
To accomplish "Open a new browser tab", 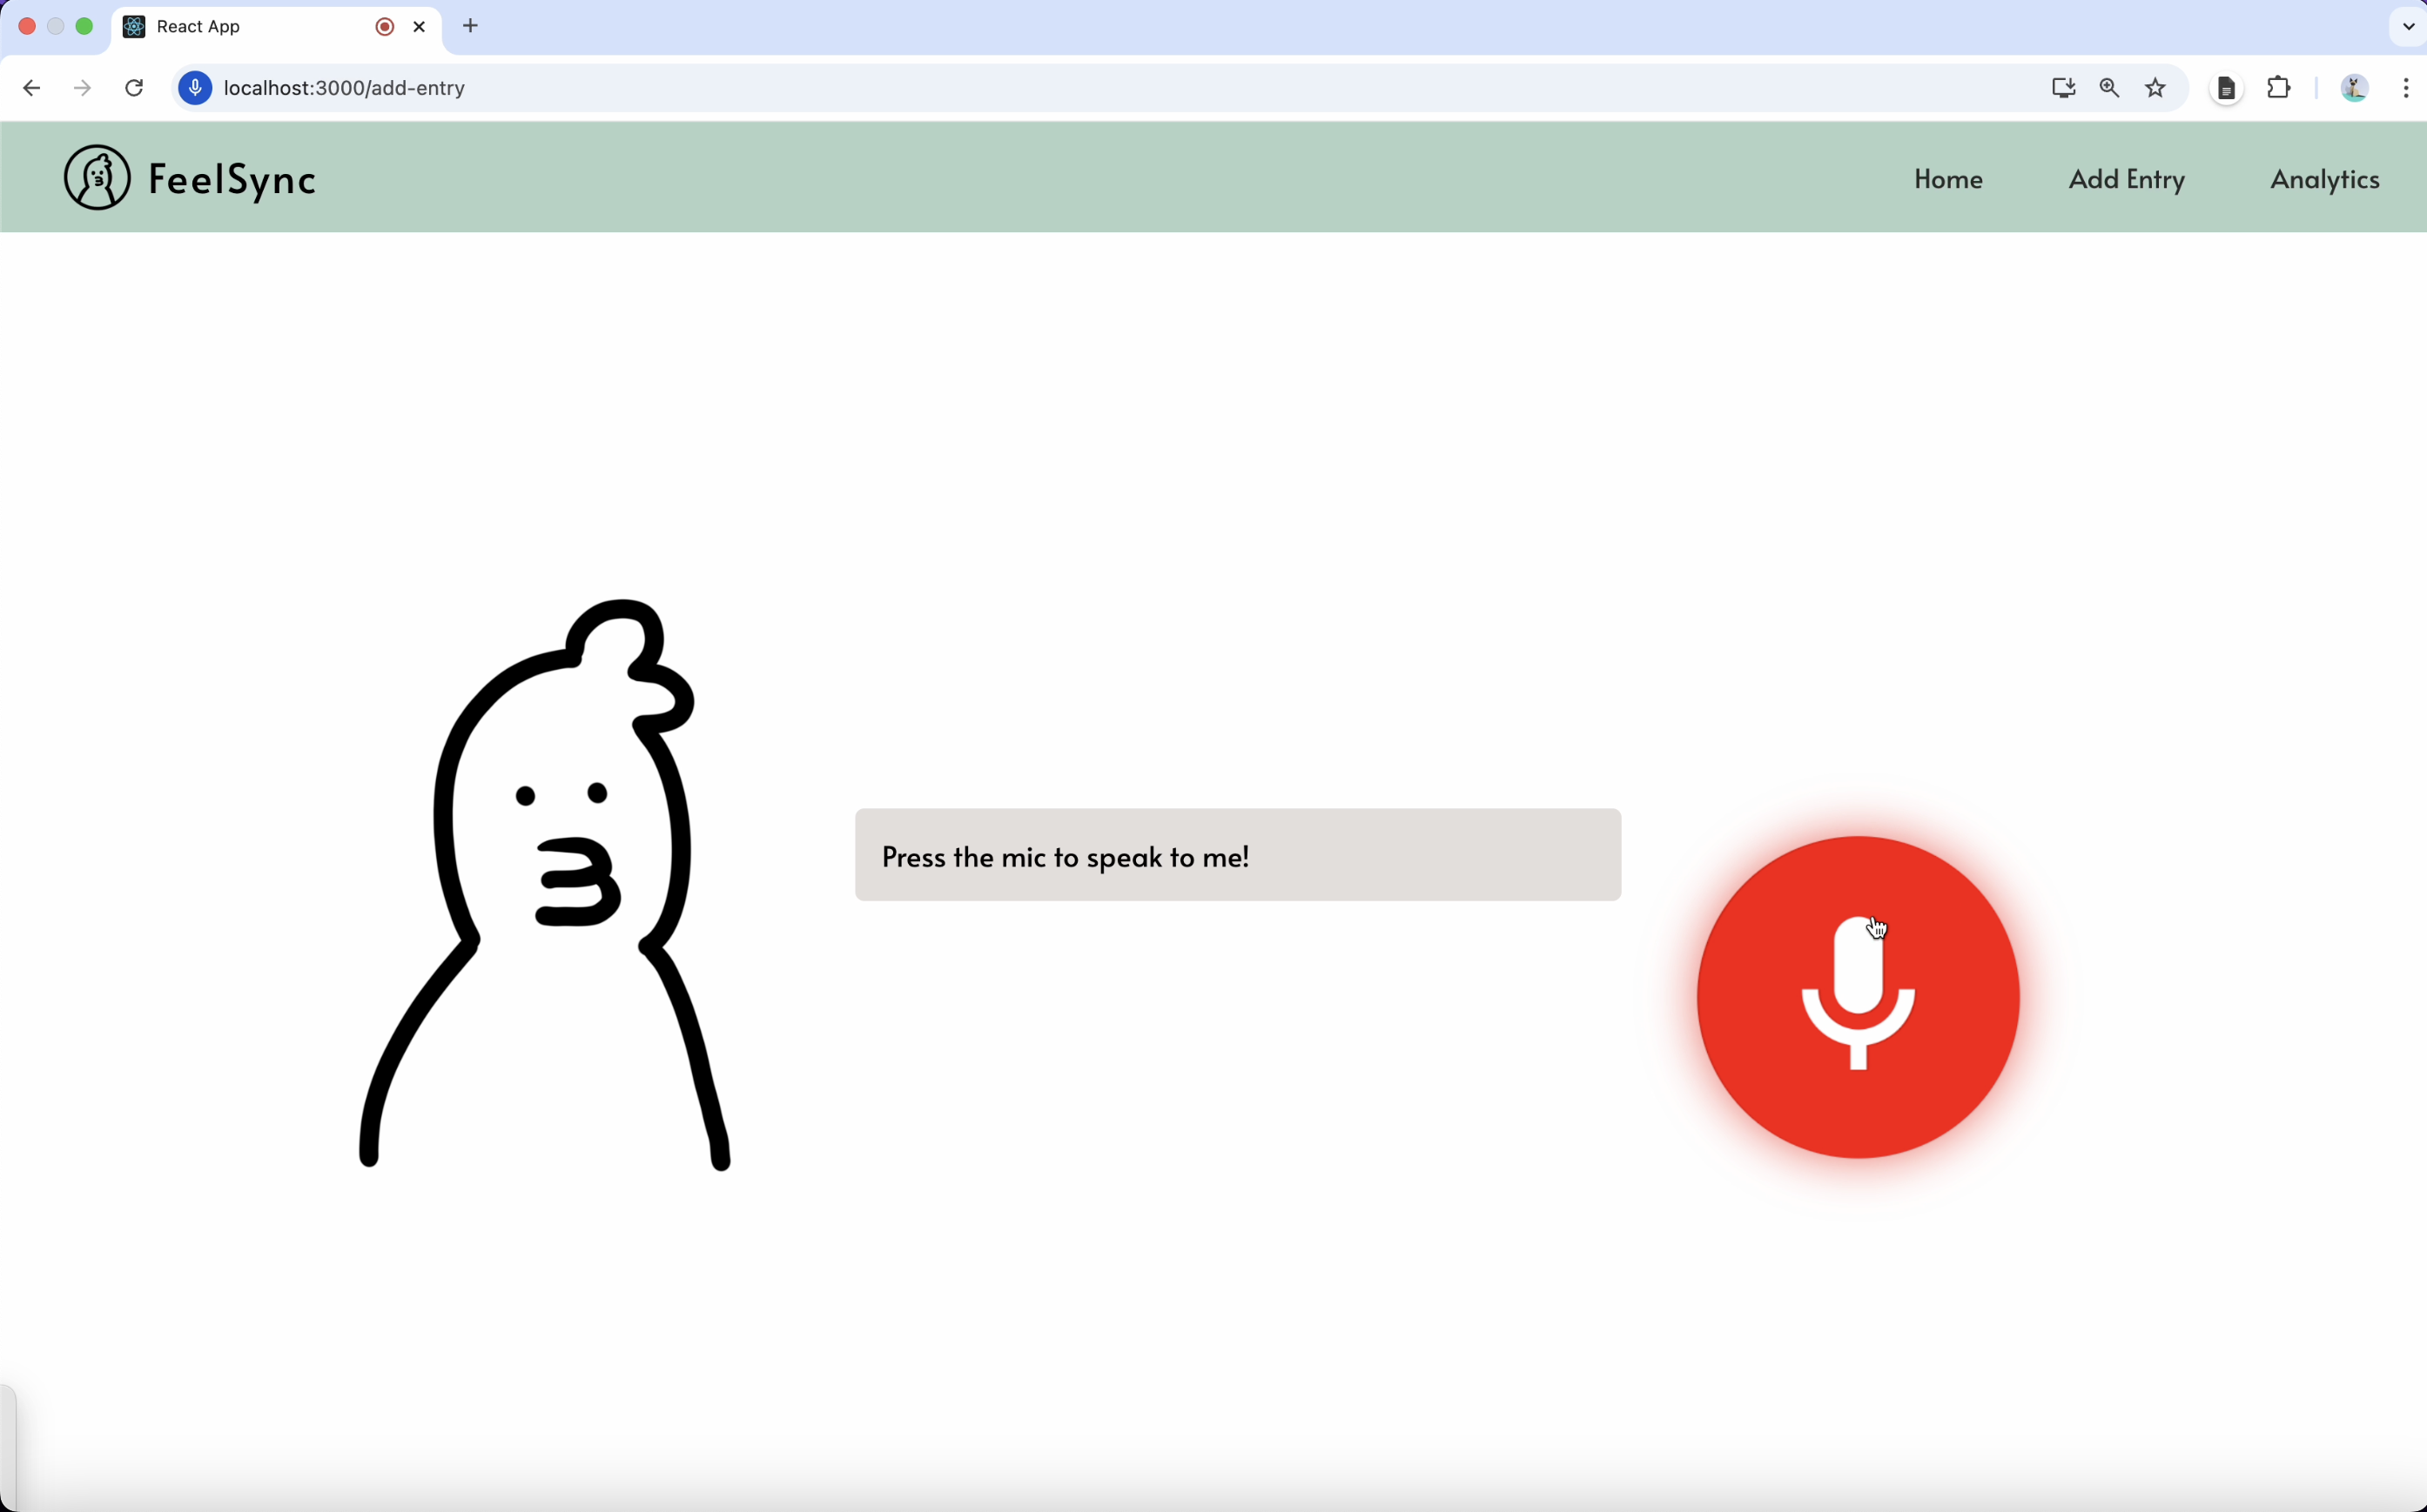I will coord(471,27).
